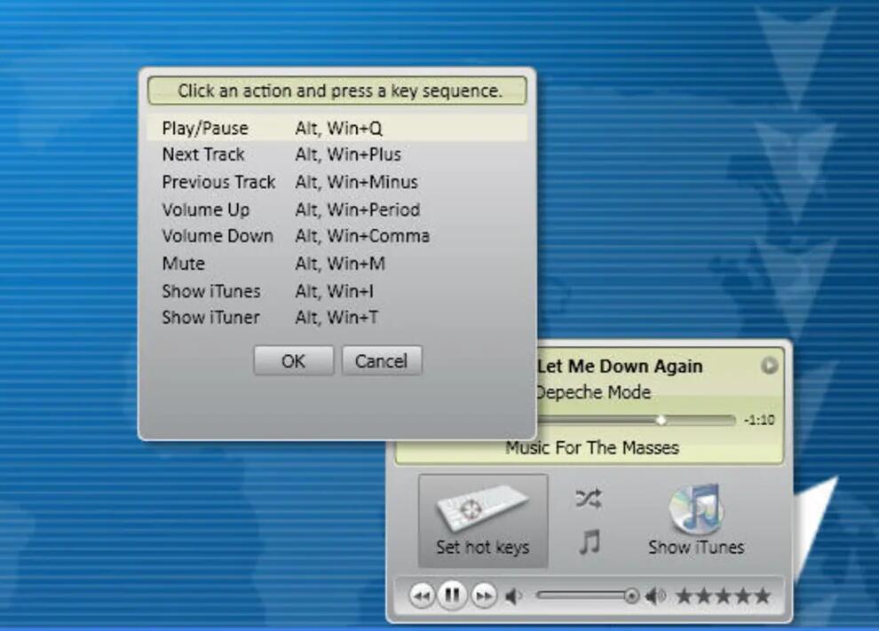Cancel the hot keys dialog
The image size is (879, 631).
[381, 361]
